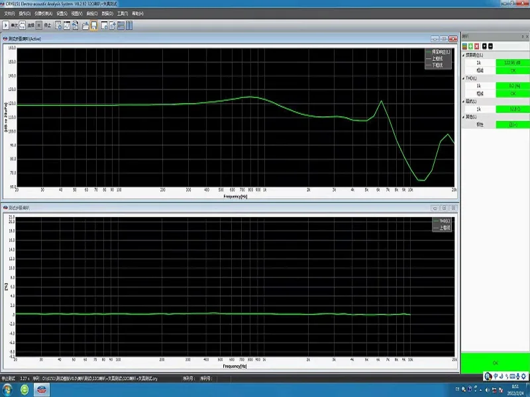This screenshot has height=397, width=530.
Task: Click the large green OK result button
Action: pos(495,363)
